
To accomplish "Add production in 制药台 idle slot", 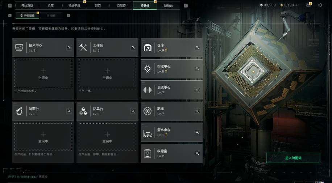I will [x=43, y=137].
